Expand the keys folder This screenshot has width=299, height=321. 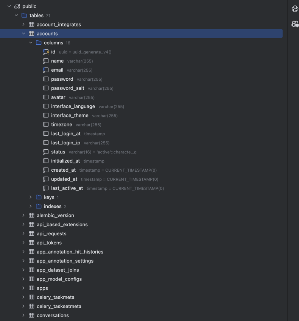(31, 197)
